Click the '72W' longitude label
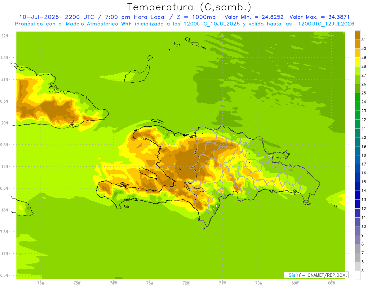Image resolution: width=372 pixels, height=287 pixels. 186,283
